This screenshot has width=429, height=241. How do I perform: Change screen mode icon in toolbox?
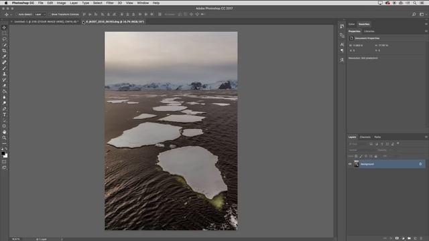[4, 167]
